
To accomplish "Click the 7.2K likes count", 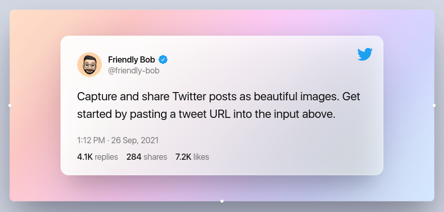I will (192, 157).
